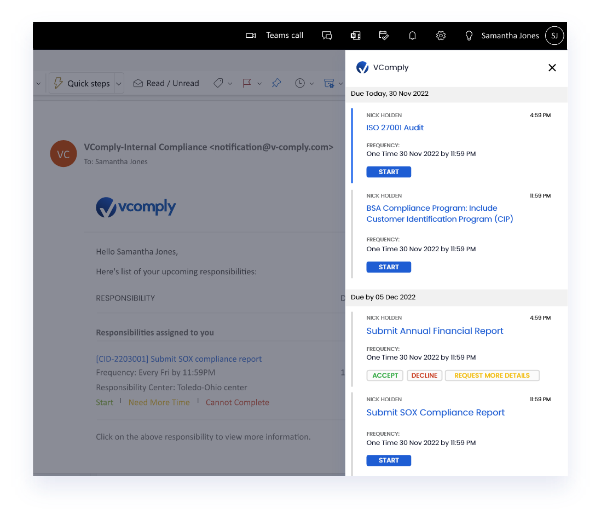Viewport: 601px width, 520px height.
Task: Click Need More Time link in email
Action: coord(159,402)
